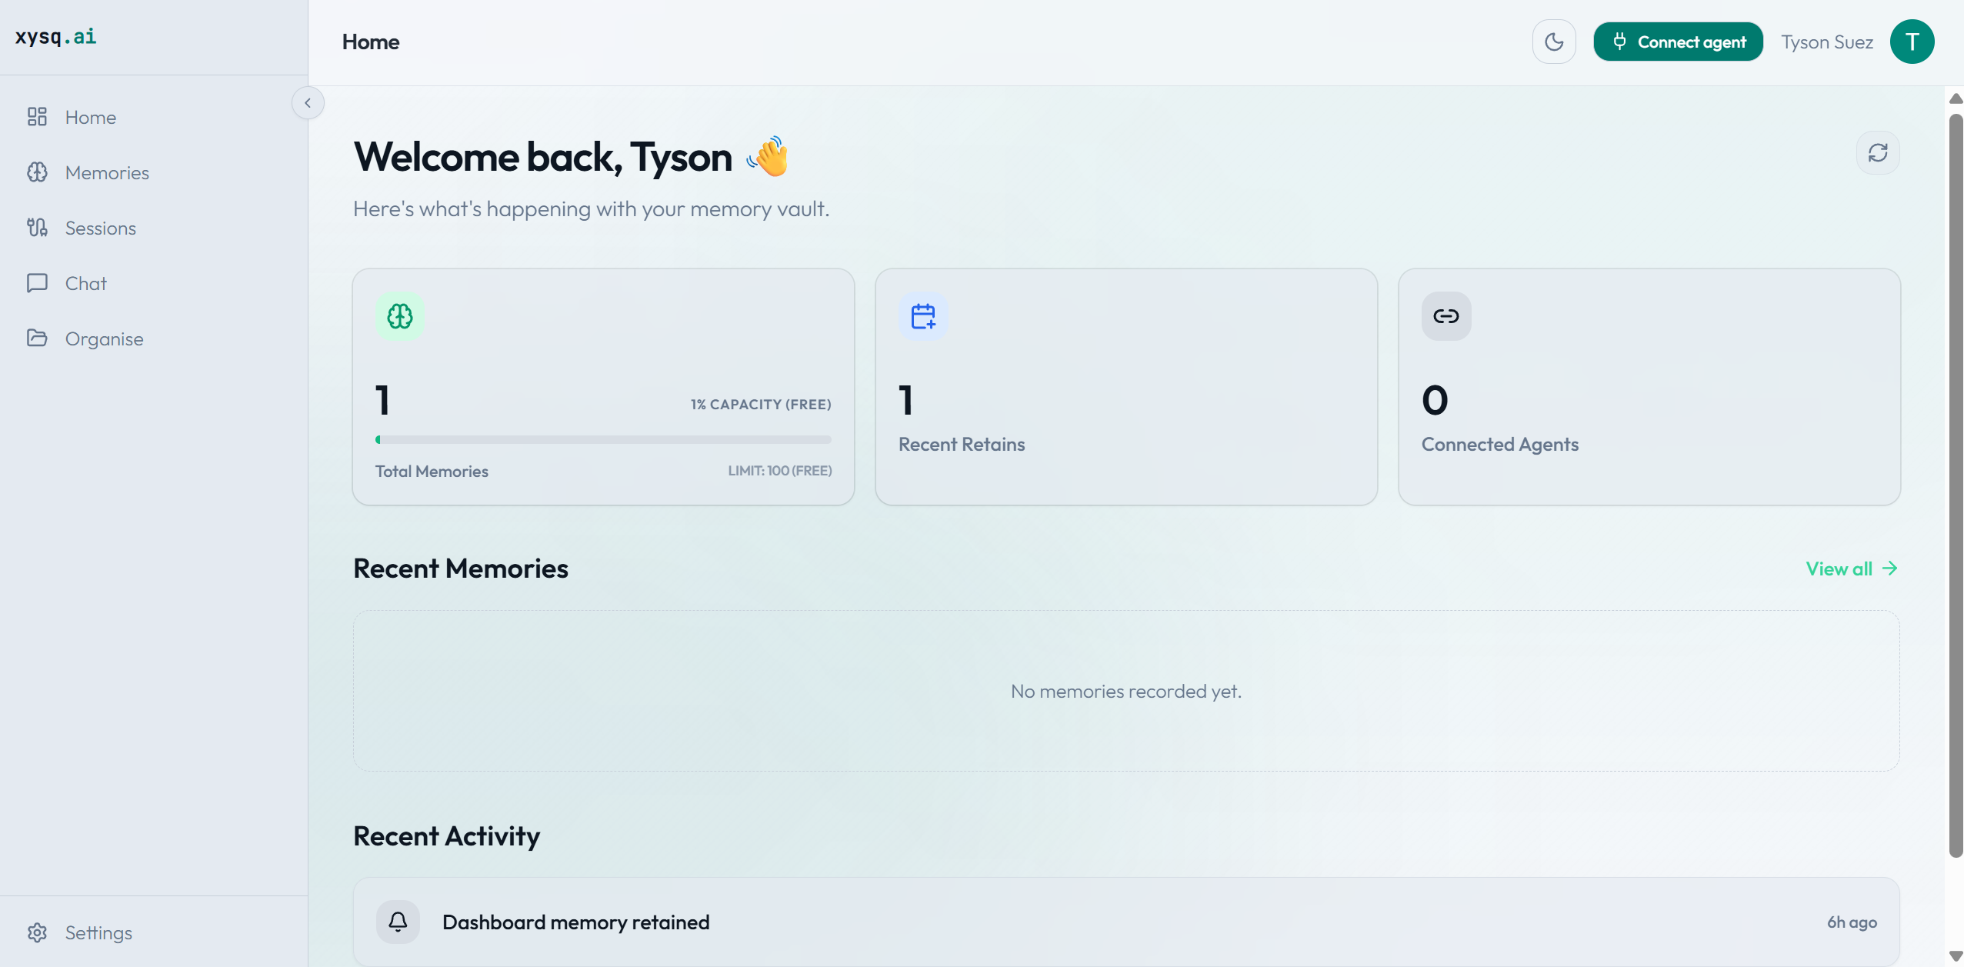Click the notification bell on Dashboard memory retained
The height and width of the screenshot is (967, 1964).
397,922
